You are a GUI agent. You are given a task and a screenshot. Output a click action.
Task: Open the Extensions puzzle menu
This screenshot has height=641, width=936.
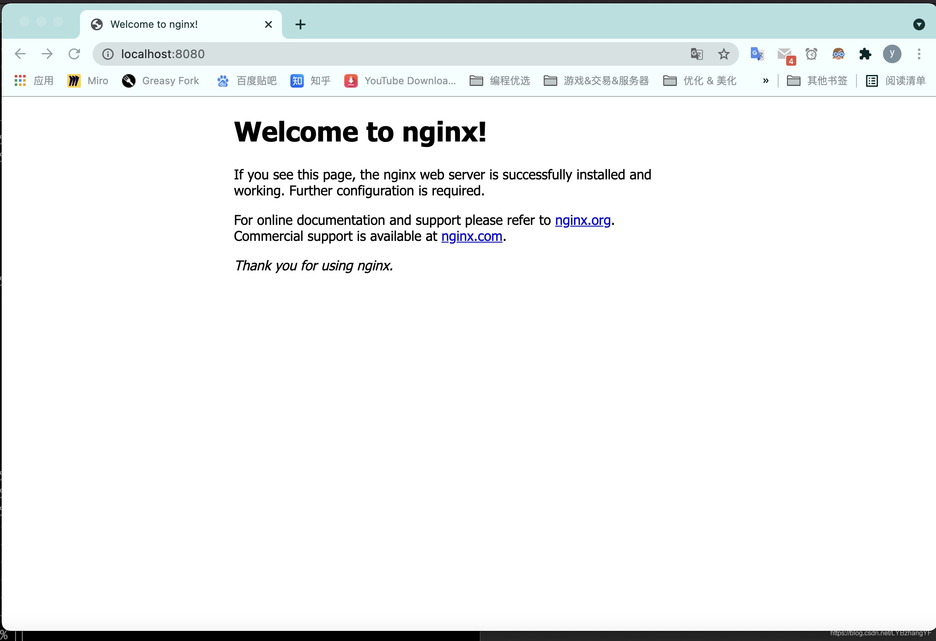point(865,54)
